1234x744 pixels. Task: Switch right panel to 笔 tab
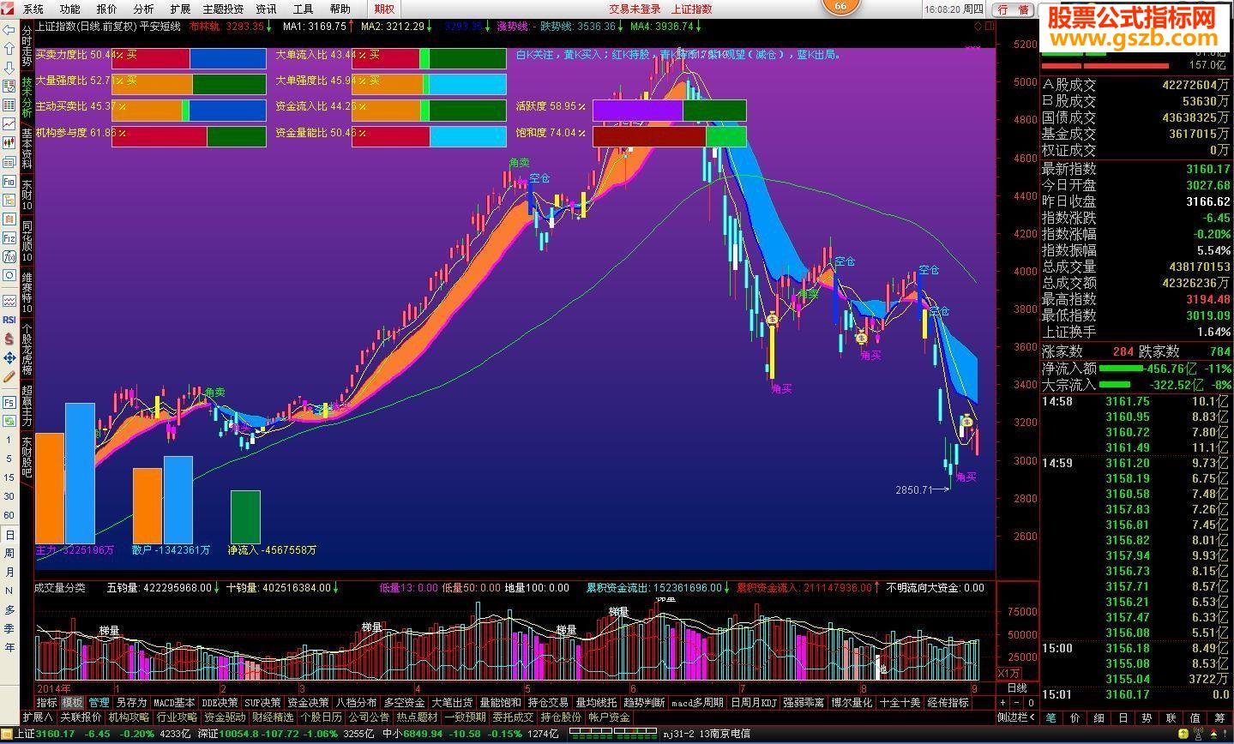pyautogui.click(x=1051, y=717)
